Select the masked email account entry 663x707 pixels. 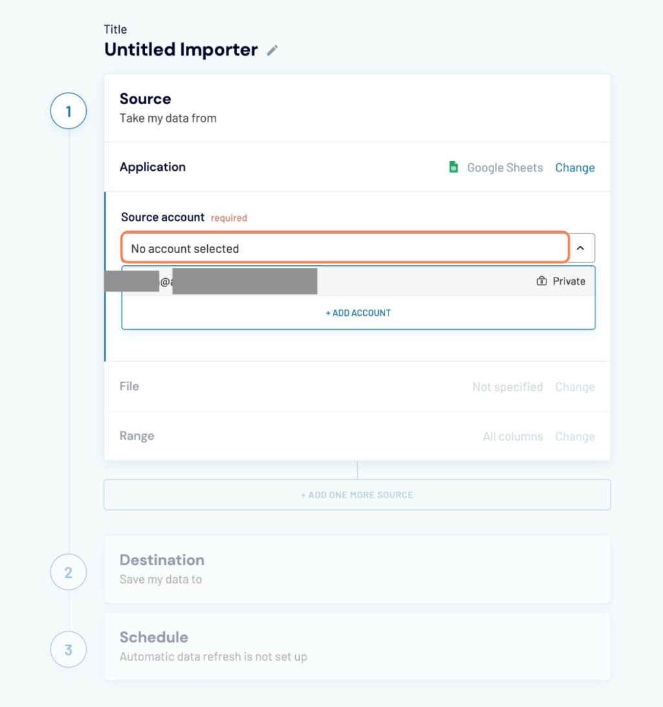pyautogui.click(x=227, y=281)
